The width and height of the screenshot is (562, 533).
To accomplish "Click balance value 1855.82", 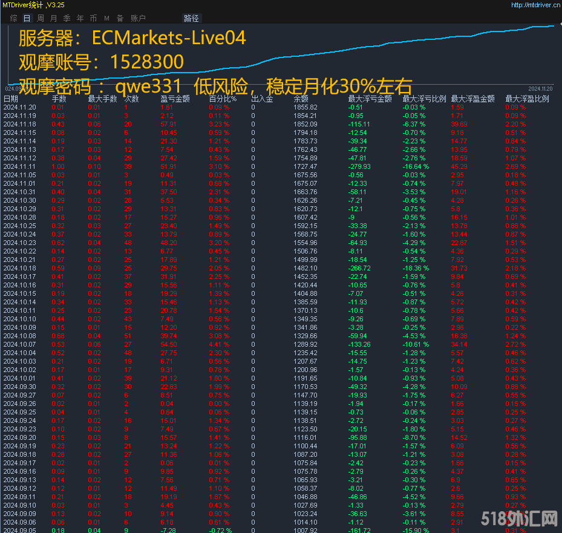I will pyautogui.click(x=306, y=107).
